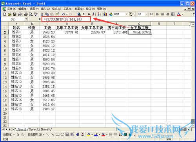
Task: Click the Format Painter brush icon
Action: click(57, 14)
